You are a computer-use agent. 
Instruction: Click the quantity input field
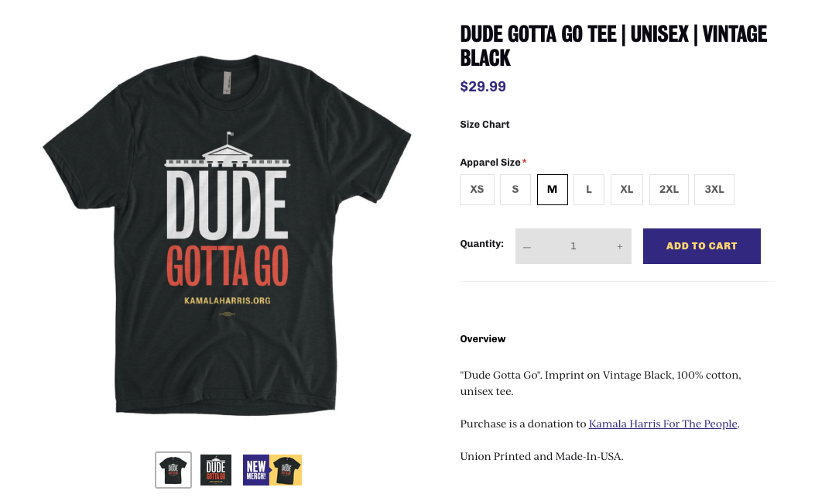click(573, 245)
